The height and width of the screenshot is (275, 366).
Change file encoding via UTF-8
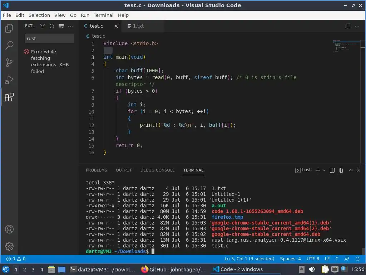pos(313,259)
